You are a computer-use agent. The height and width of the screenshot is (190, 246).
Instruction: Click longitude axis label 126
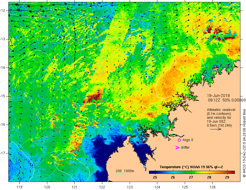(x=212, y=187)
